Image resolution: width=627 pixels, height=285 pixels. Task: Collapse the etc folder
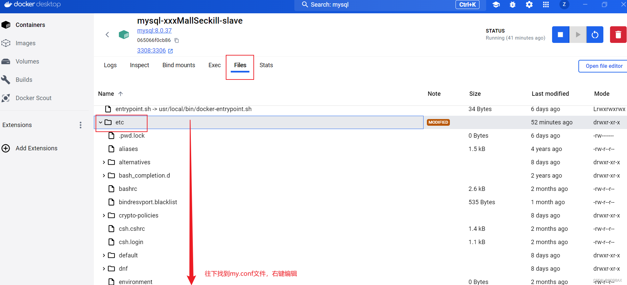coord(101,122)
